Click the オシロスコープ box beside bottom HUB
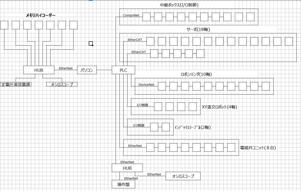Screen dimensions: 301x191 [183, 176]
